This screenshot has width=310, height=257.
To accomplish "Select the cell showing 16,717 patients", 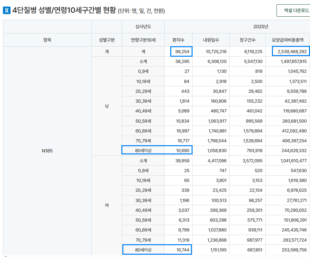I will (178, 141).
